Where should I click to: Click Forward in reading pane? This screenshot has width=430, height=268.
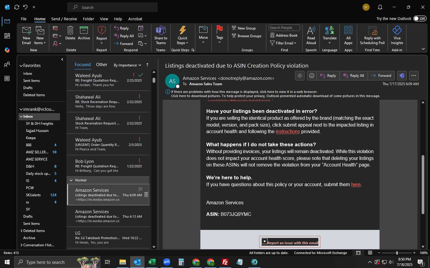(381, 76)
